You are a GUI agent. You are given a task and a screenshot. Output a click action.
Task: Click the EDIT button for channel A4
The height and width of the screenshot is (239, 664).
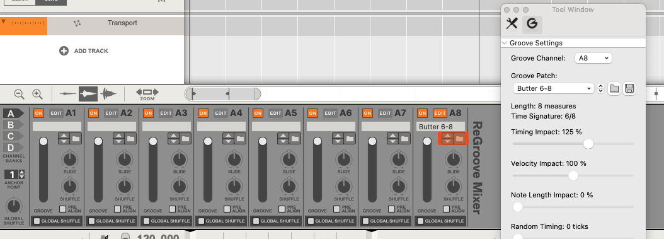click(x=220, y=113)
